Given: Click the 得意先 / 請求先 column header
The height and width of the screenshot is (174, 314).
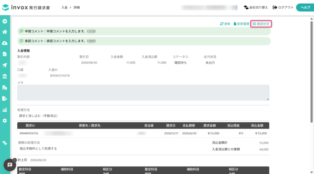Looking at the screenshot, I should click(90, 125).
